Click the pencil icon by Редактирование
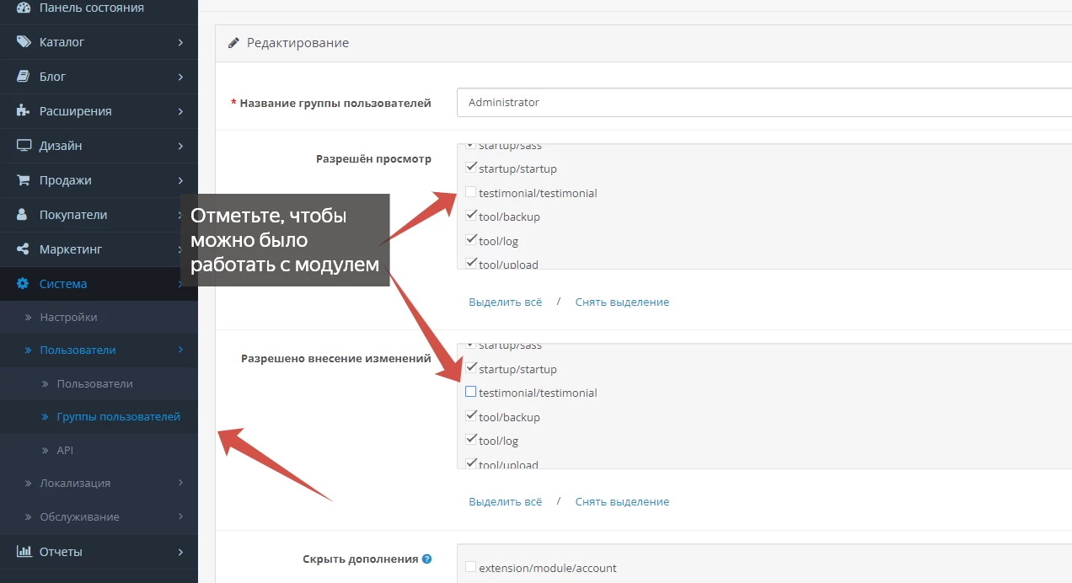The image size is (1072, 583). coord(234,42)
